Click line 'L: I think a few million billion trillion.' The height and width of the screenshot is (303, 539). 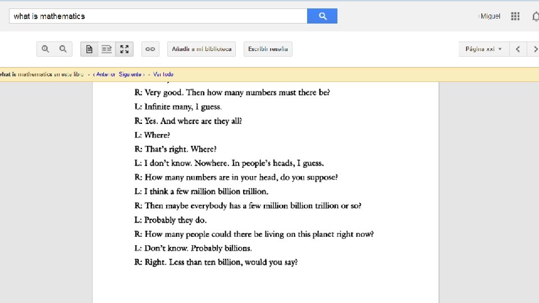point(201,191)
